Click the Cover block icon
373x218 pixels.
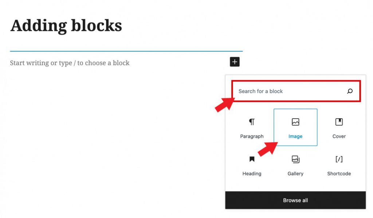339,122
